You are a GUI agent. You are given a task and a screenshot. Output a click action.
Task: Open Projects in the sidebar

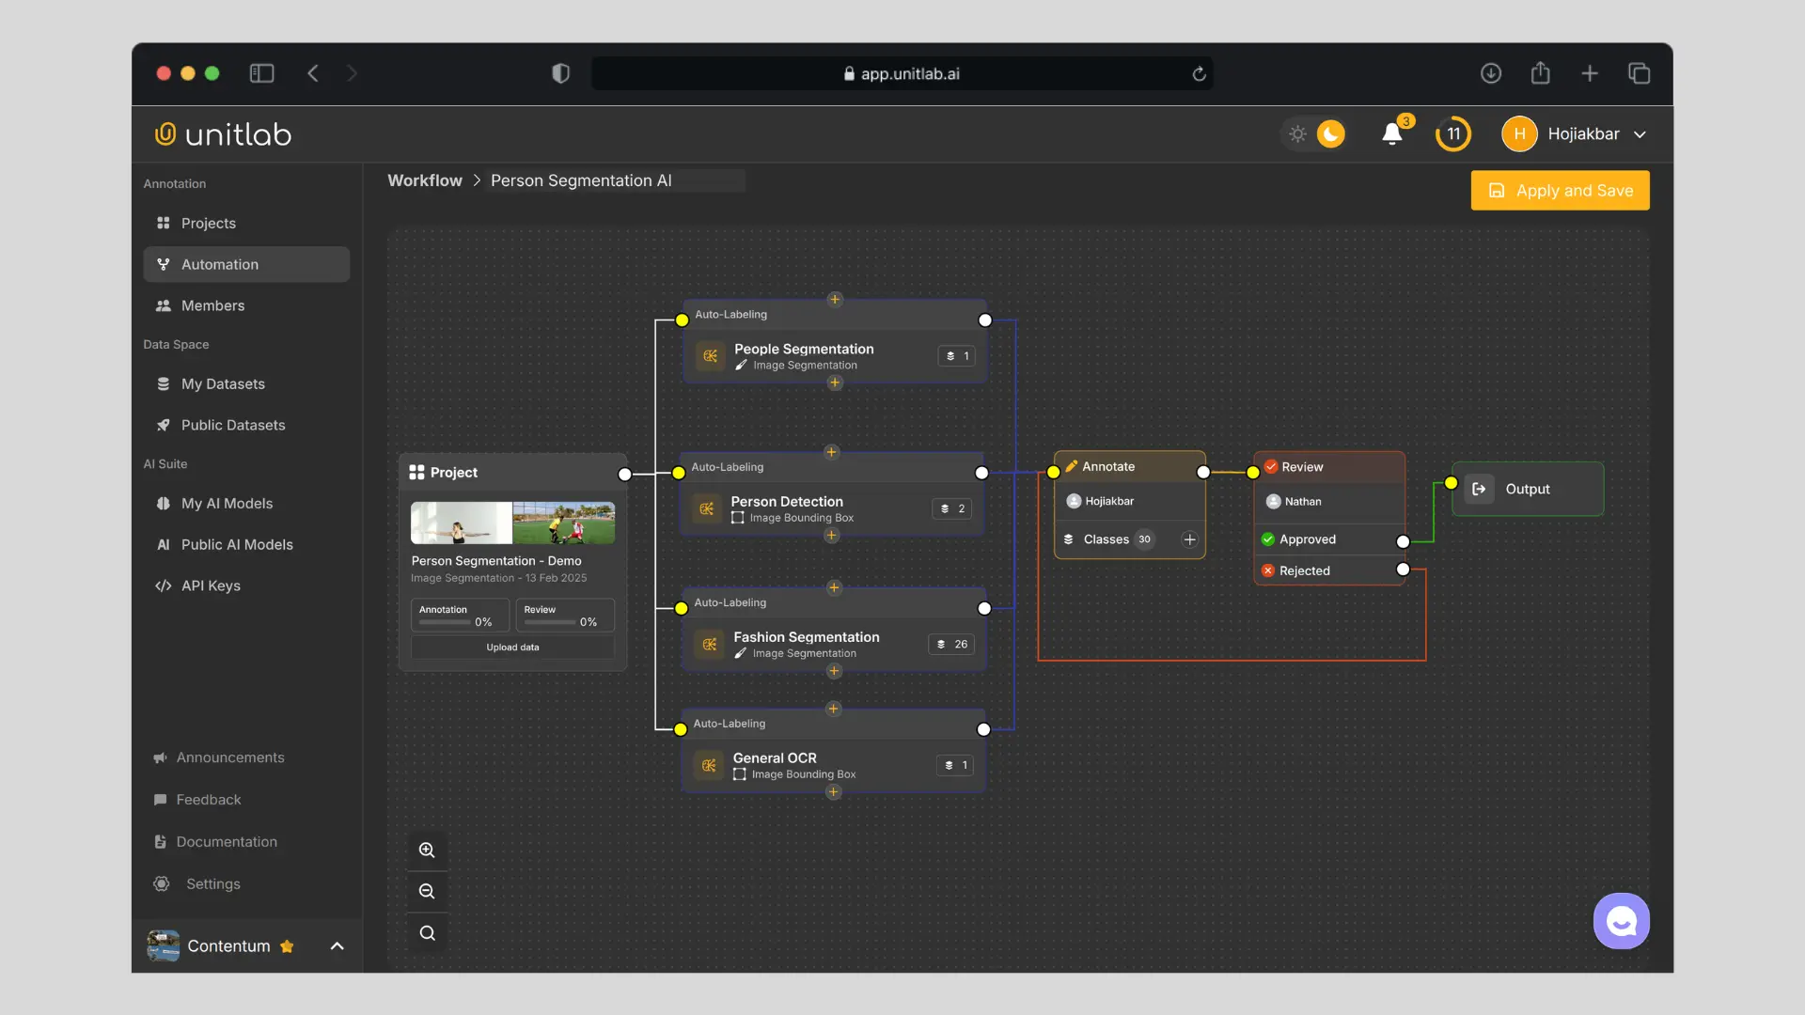(x=209, y=223)
